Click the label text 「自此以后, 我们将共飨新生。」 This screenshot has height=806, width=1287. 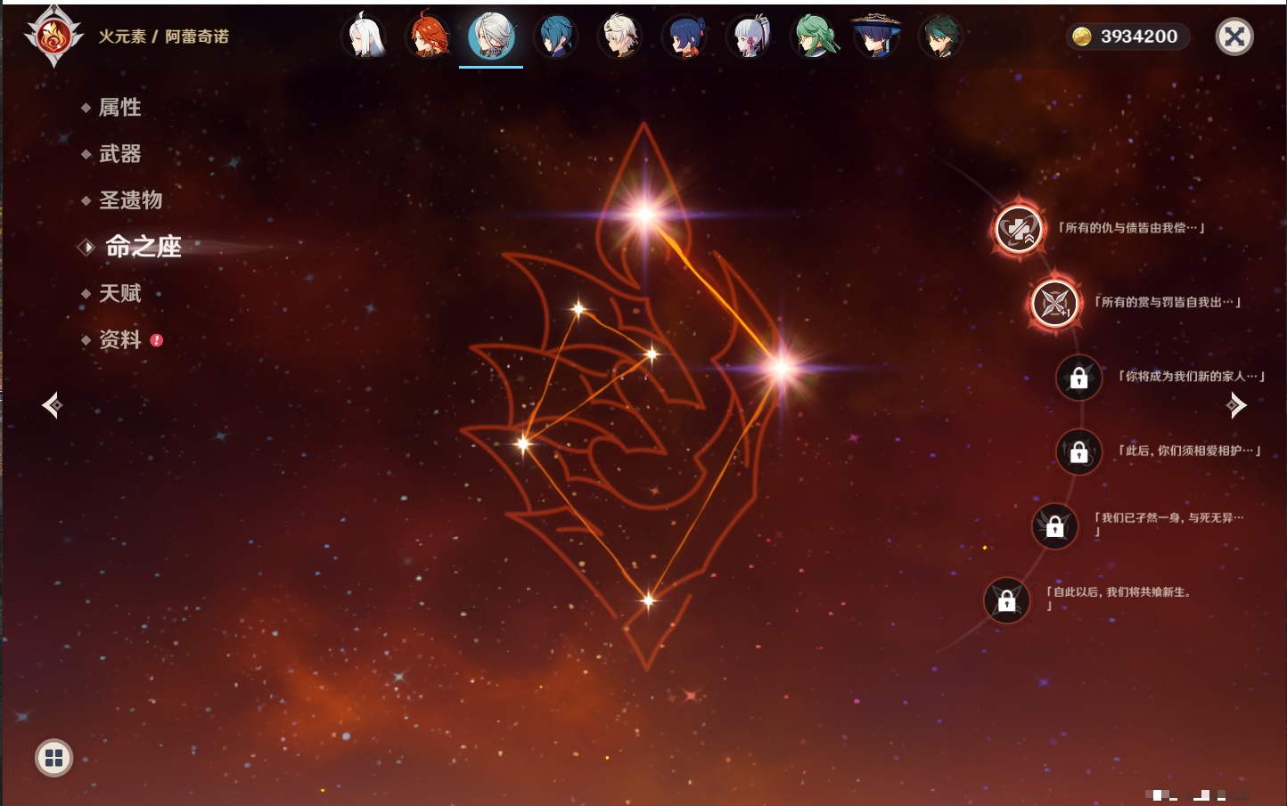coord(1119,598)
